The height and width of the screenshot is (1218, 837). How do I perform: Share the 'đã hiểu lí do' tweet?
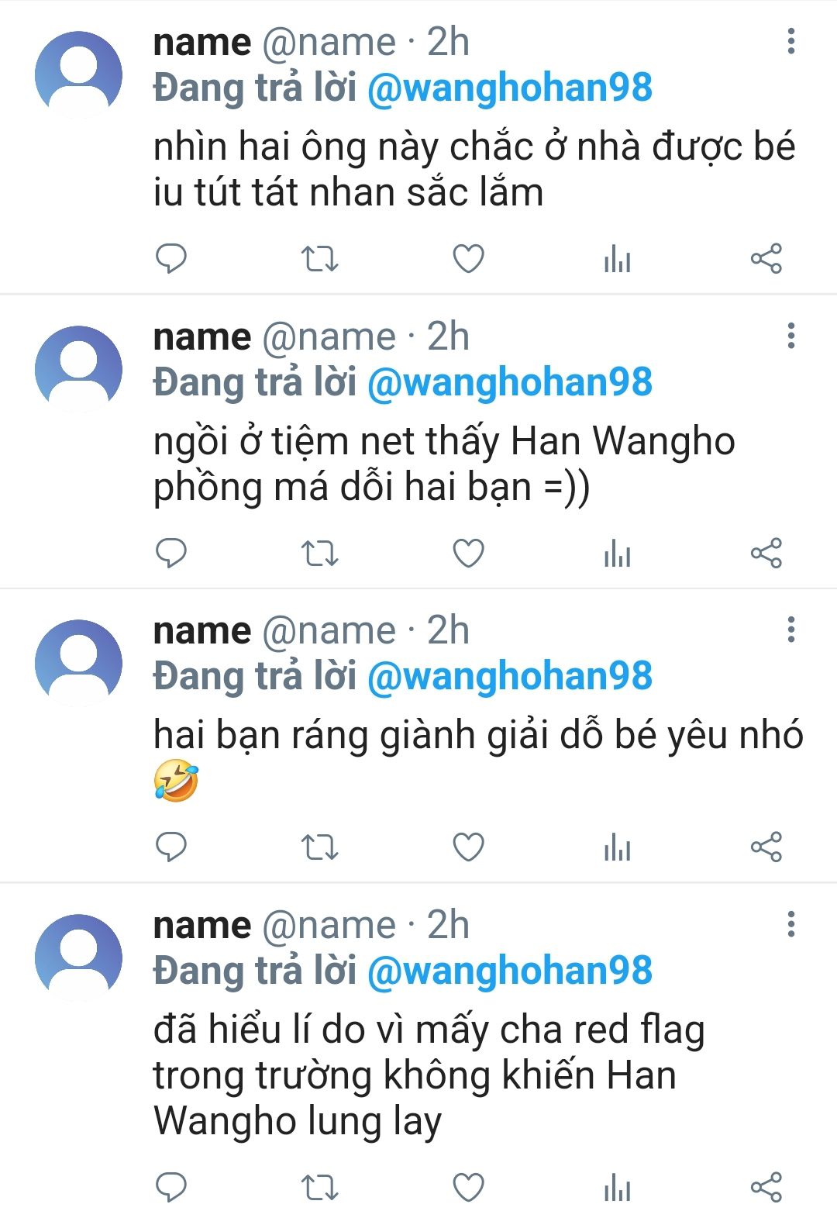pos(766,1187)
